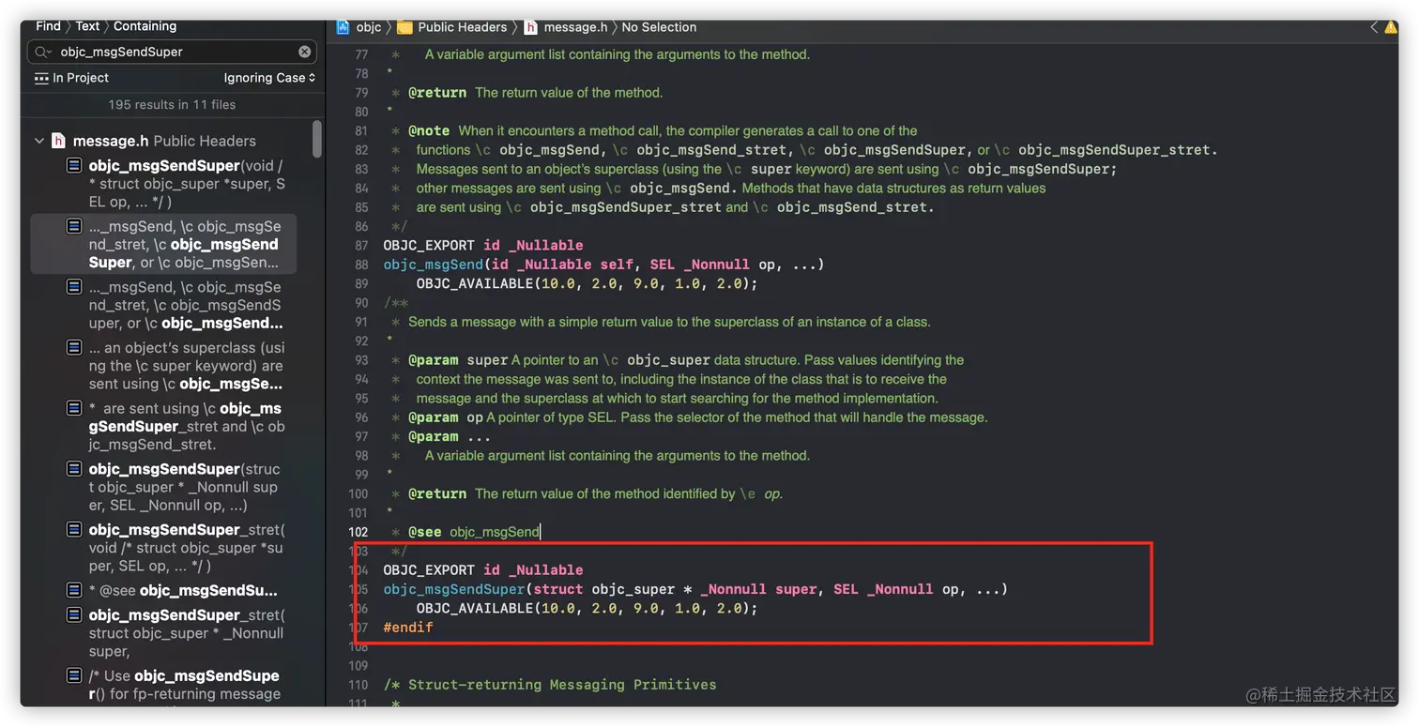Screen dimensions: 1419x727
Task: Click icon beside result 'objc_msgSendSuper_stret(void /*'
Action: 74,530
